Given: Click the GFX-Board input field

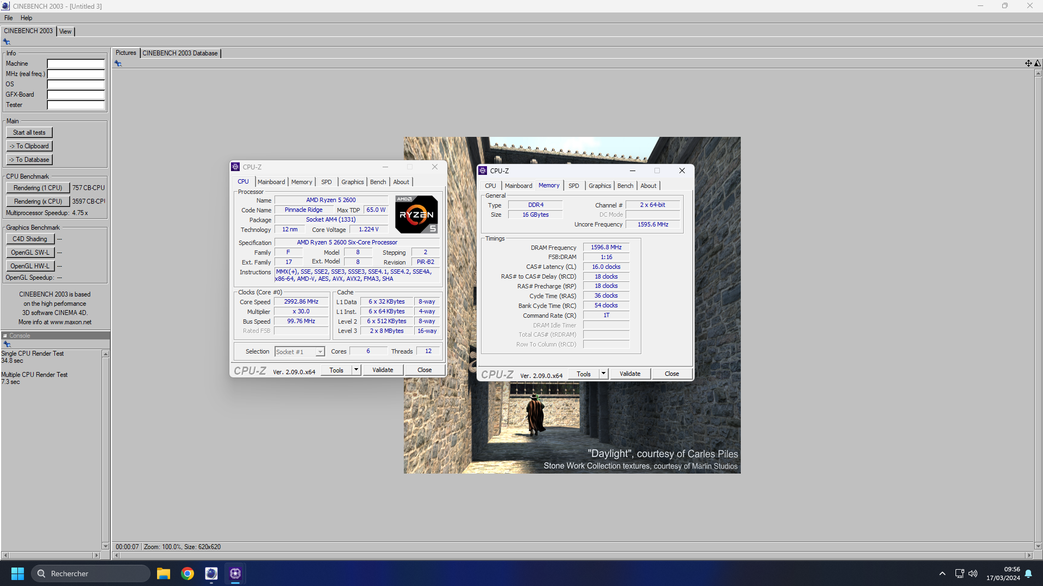Looking at the screenshot, I should point(76,94).
